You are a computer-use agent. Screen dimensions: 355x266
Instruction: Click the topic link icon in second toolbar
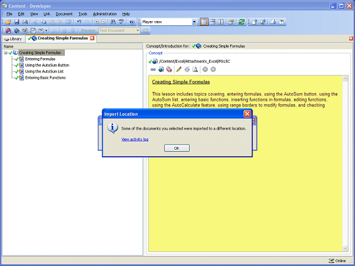click(25, 30)
